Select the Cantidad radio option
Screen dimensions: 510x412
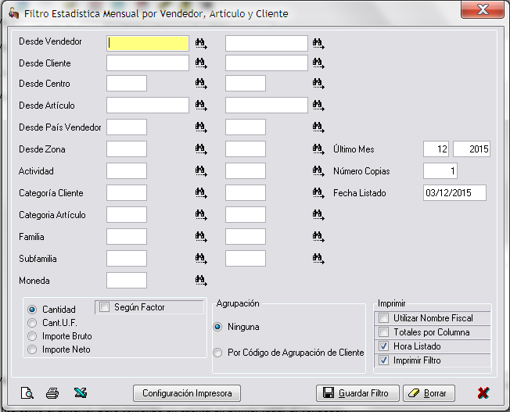click(32, 310)
